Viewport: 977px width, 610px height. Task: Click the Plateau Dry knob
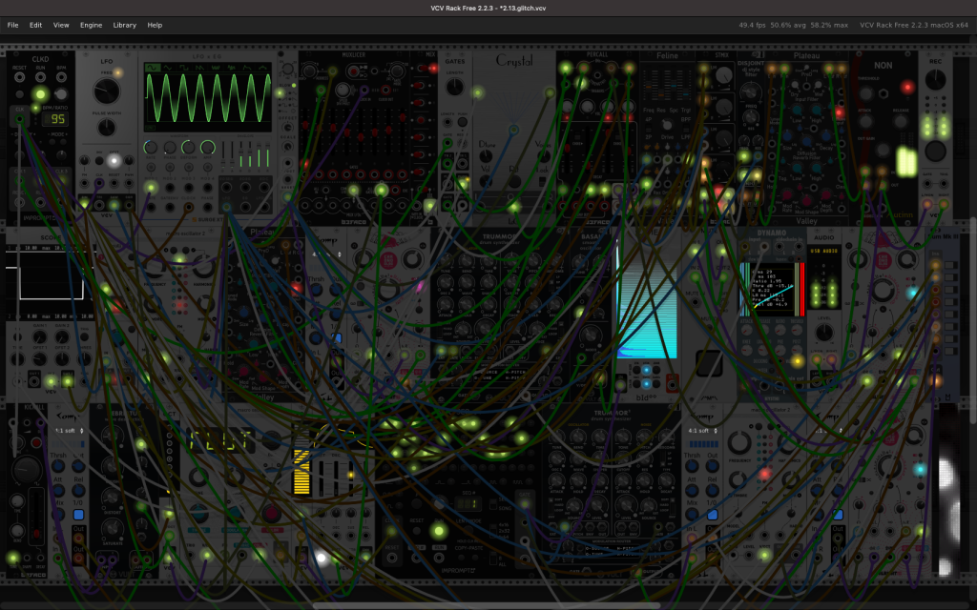pos(795,85)
